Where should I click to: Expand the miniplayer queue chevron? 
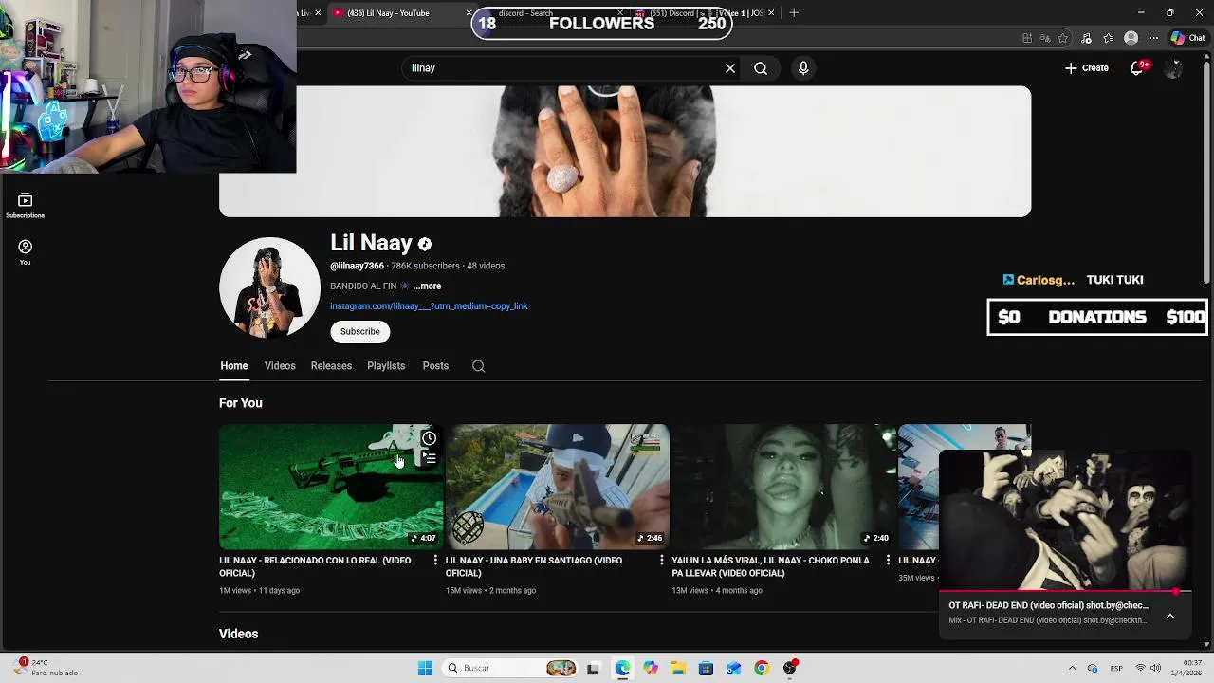(x=1170, y=616)
